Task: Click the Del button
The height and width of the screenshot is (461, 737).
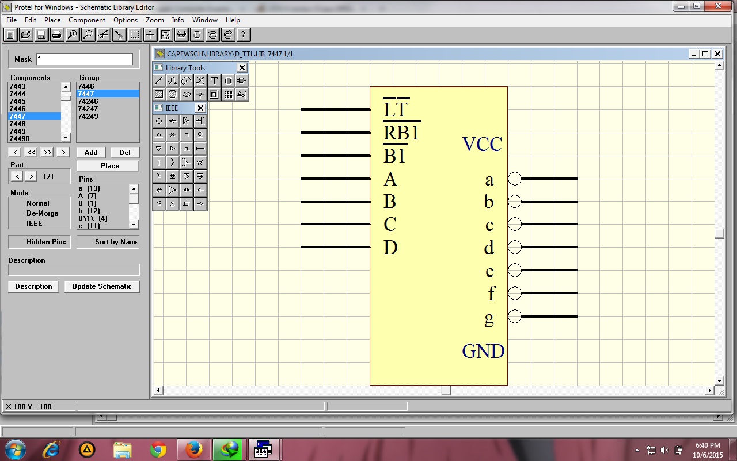Action: tap(125, 153)
